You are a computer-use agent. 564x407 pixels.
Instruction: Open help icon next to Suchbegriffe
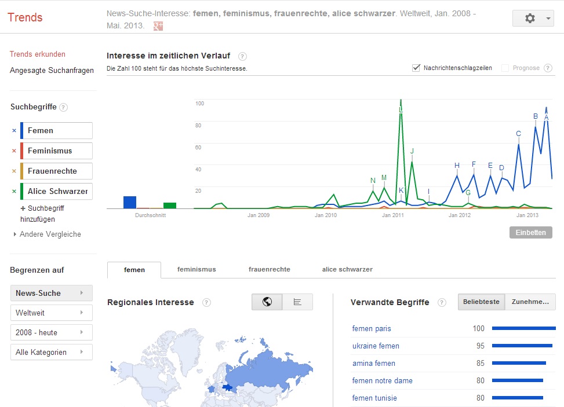coord(63,107)
